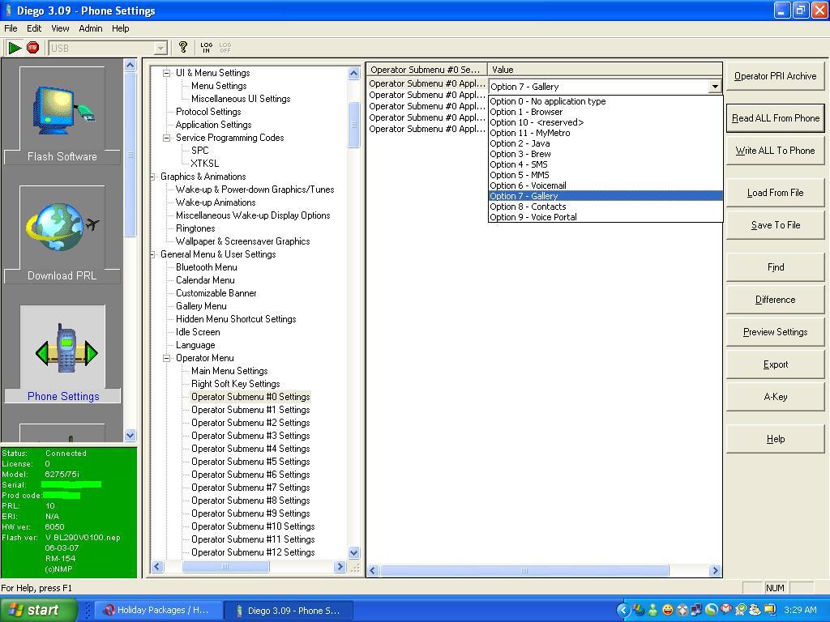Open the Flash Software sidebar icon

pos(62,115)
